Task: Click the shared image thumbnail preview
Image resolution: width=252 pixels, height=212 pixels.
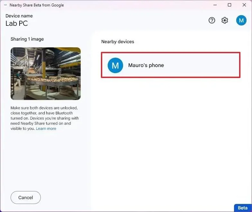Action: click(46, 73)
